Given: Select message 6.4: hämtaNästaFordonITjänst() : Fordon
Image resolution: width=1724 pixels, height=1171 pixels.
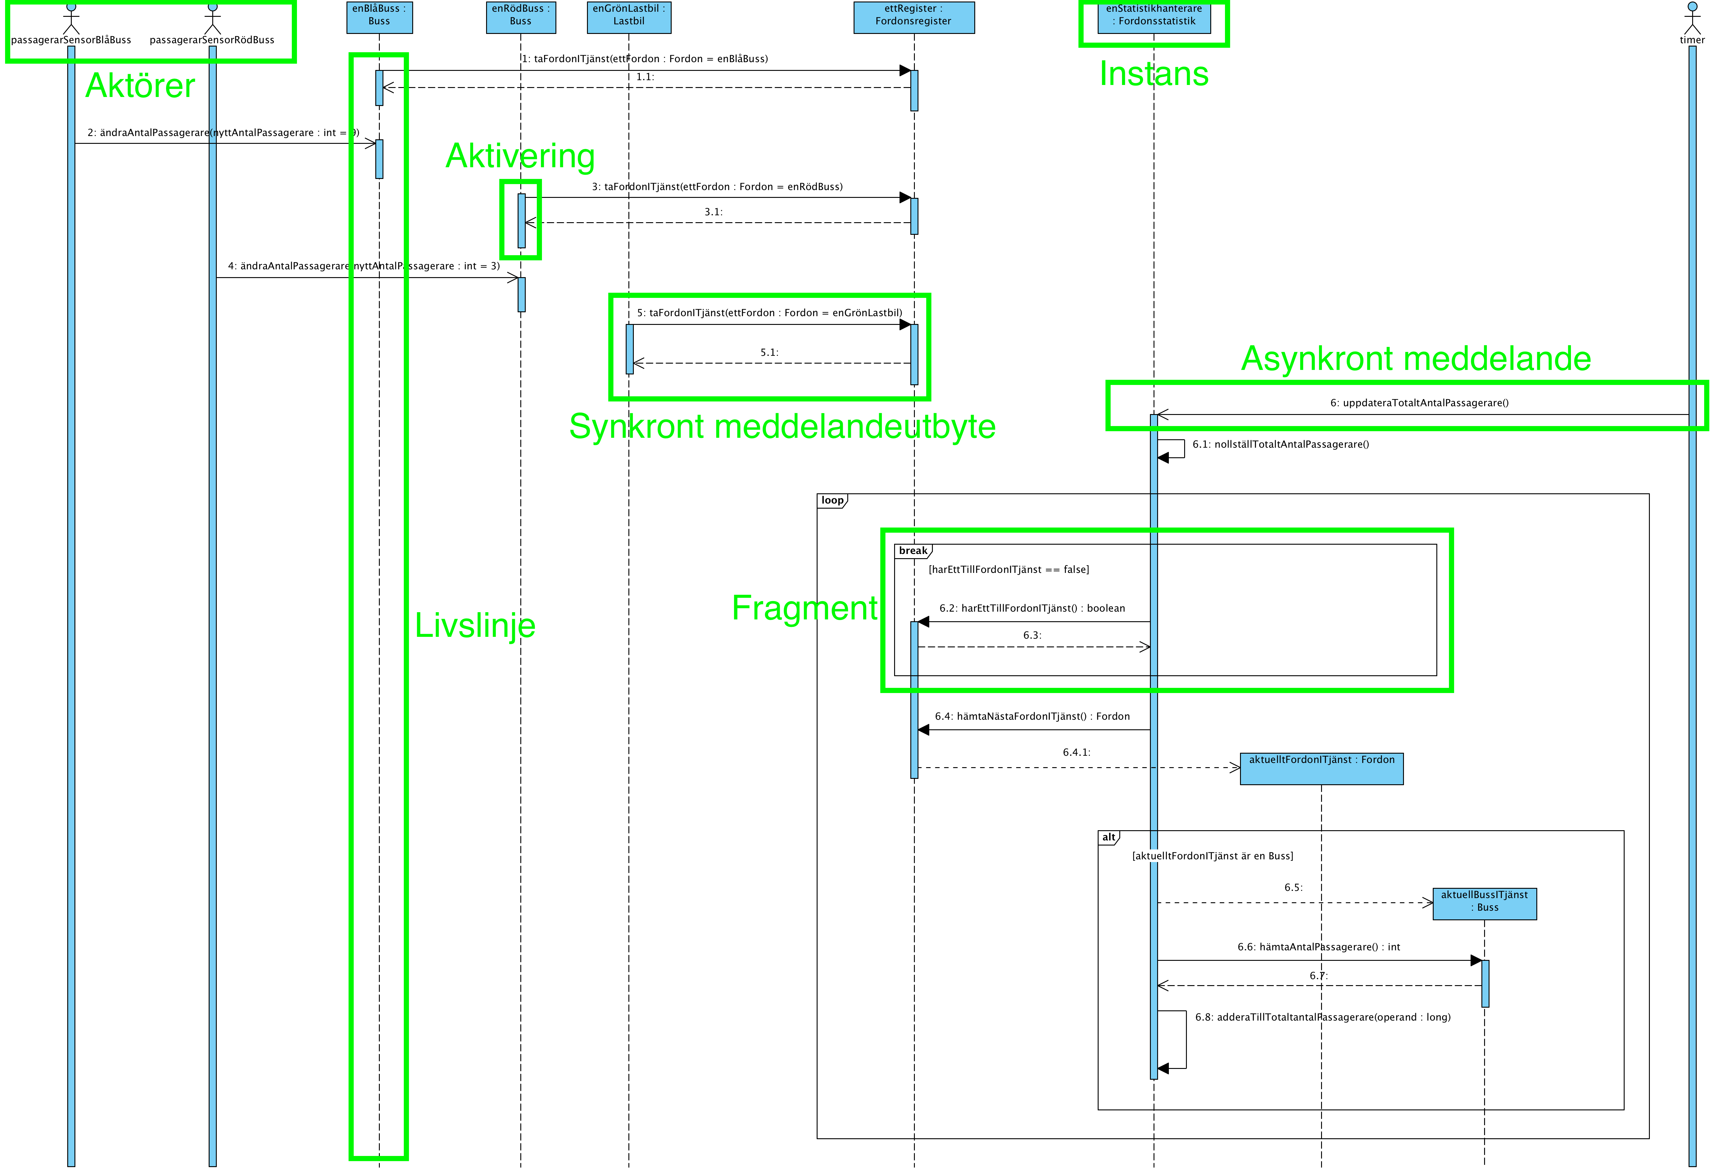Looking at the screenshot, I should 1032,717.
